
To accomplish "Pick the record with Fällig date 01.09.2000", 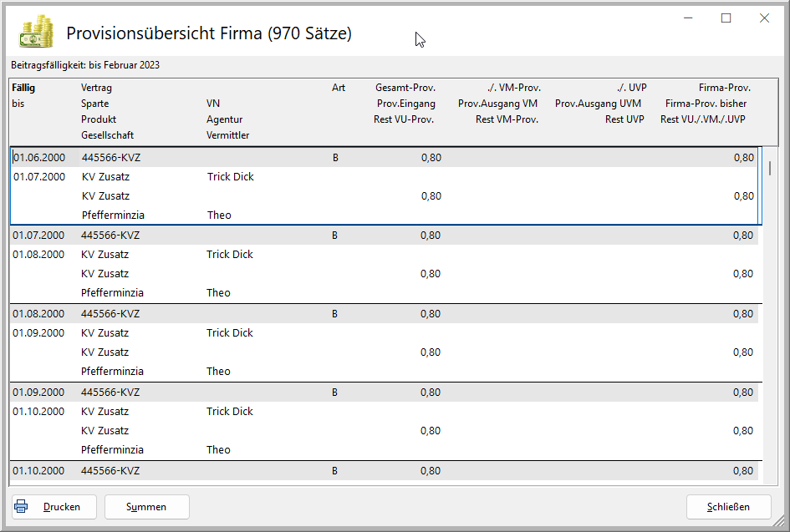I will click(38, 393).
